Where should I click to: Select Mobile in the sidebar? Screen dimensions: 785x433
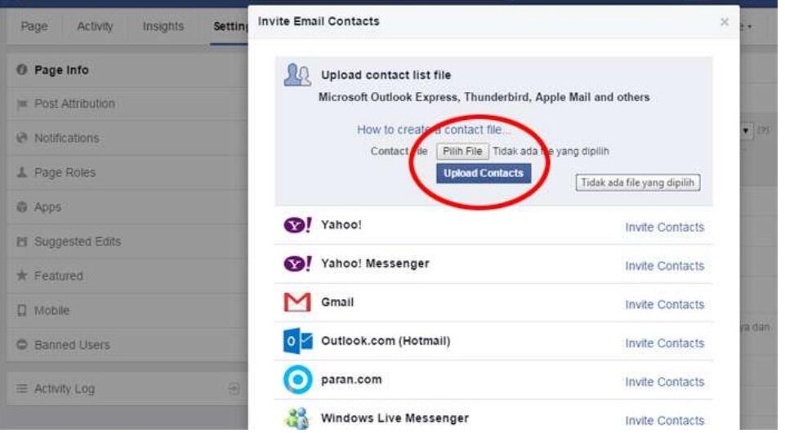[x=127, y=311]
